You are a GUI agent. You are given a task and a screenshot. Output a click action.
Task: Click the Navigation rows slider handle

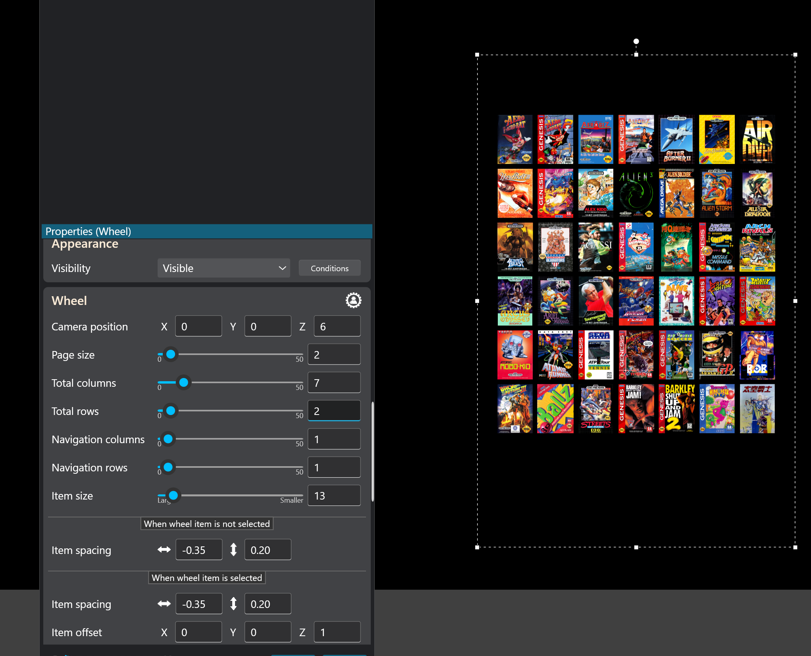click(168, 467)
